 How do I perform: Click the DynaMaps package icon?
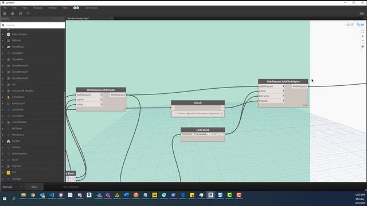9,47
